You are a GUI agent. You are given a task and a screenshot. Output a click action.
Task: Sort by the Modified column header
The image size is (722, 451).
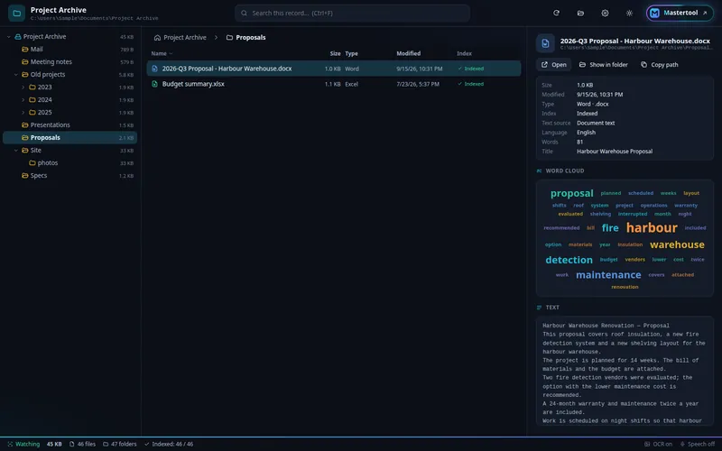tap(409, 53)
